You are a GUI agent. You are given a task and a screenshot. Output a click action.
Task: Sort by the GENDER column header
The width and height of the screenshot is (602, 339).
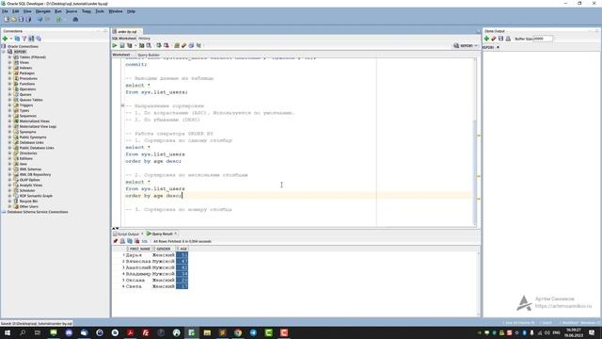pos(164,249)
